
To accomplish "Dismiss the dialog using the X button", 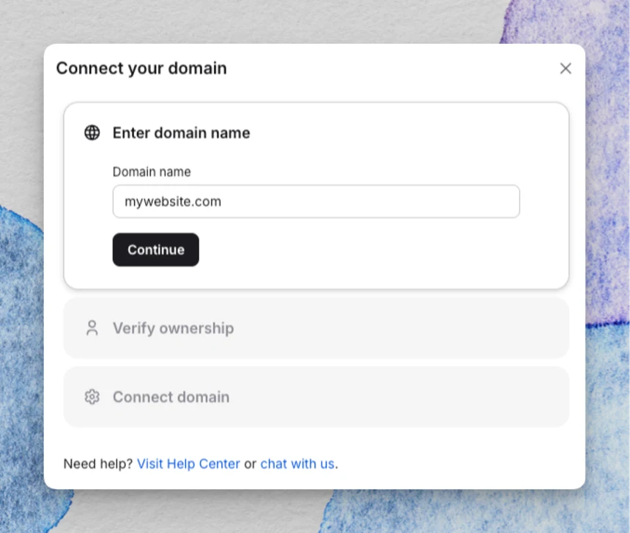I will [566, 68].
